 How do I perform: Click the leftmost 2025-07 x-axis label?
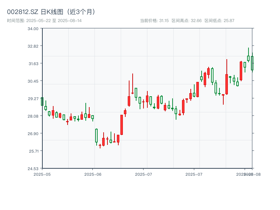tap(143, 174)
